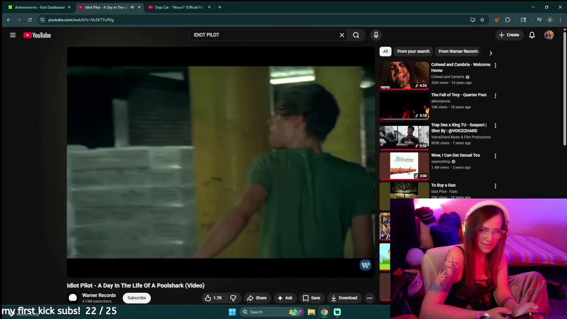Image resolution: width=567 pixels, height=319 pixels.
Task: Go to the YouTube home logo
Action: [x=37, y=35]
